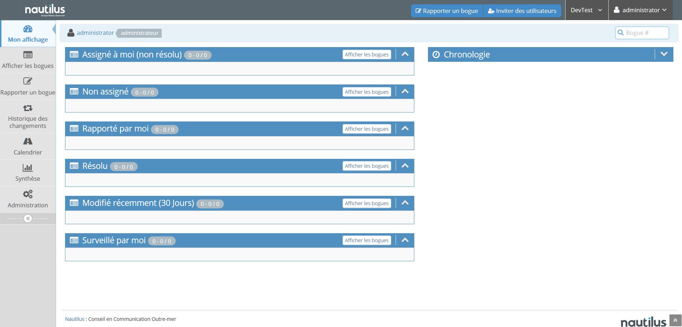The image size is (682, 327).
Task: Open the Calendrier road icon
Action: [28, 141]
